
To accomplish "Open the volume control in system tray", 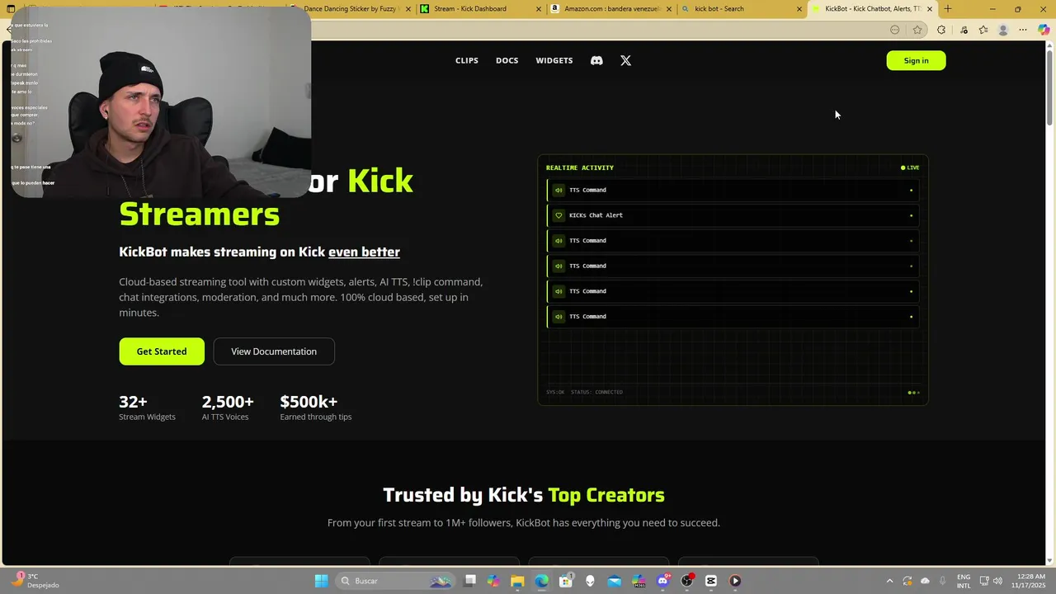I will click(x=998, y=581).
